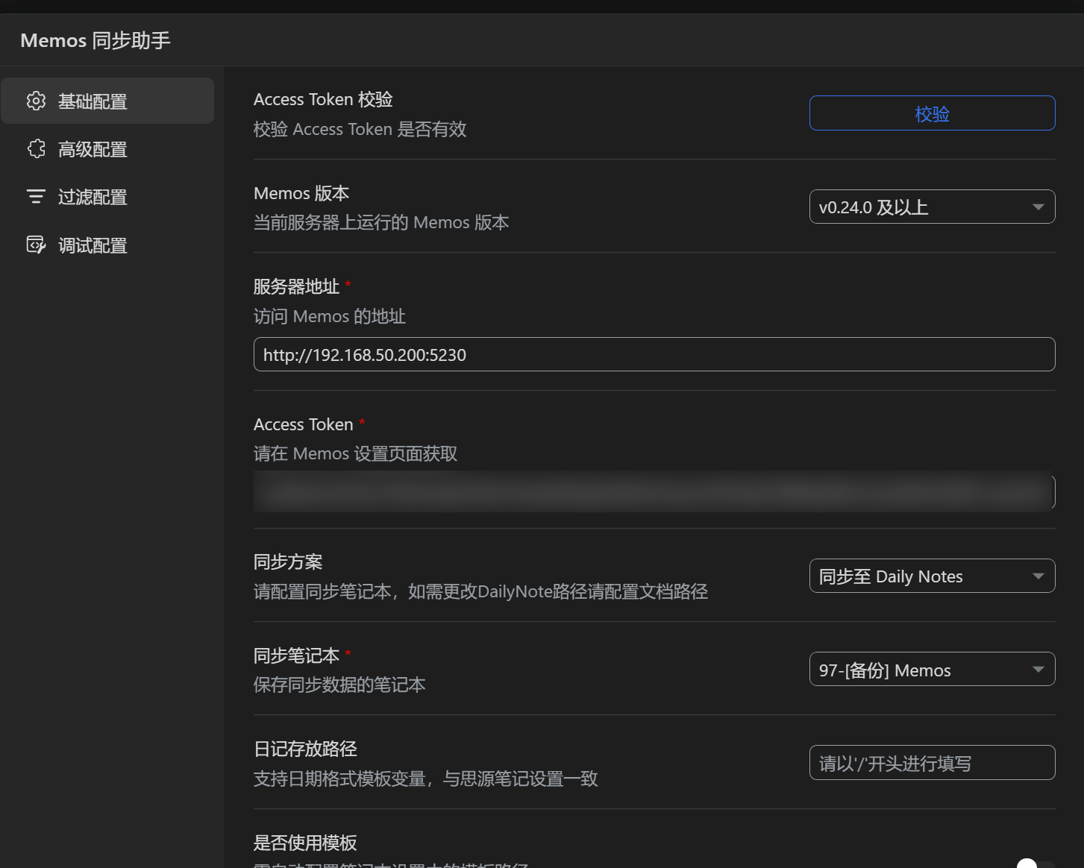Click the '日记存放路径' label
Screen dimensions: 1084x868
(305, 749)
